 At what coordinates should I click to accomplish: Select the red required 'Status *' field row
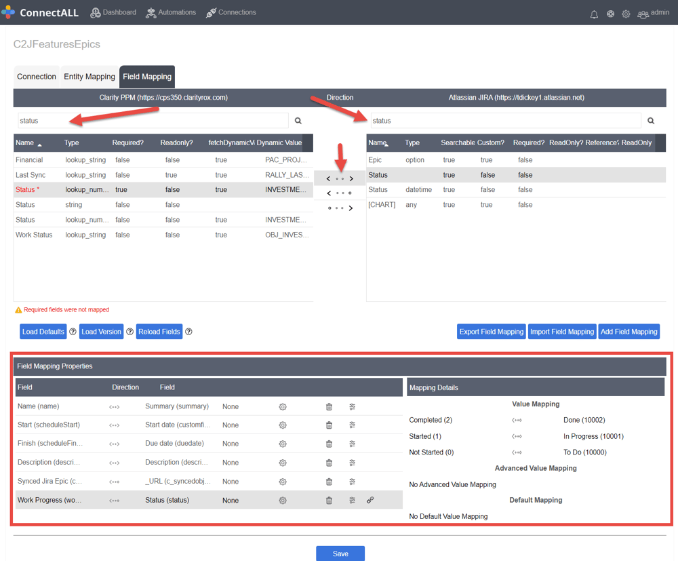click(163, 190)
